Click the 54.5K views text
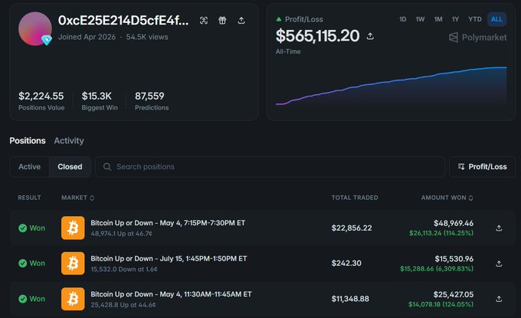This screenshot has width=521, height=318. (x=147, y=37)
